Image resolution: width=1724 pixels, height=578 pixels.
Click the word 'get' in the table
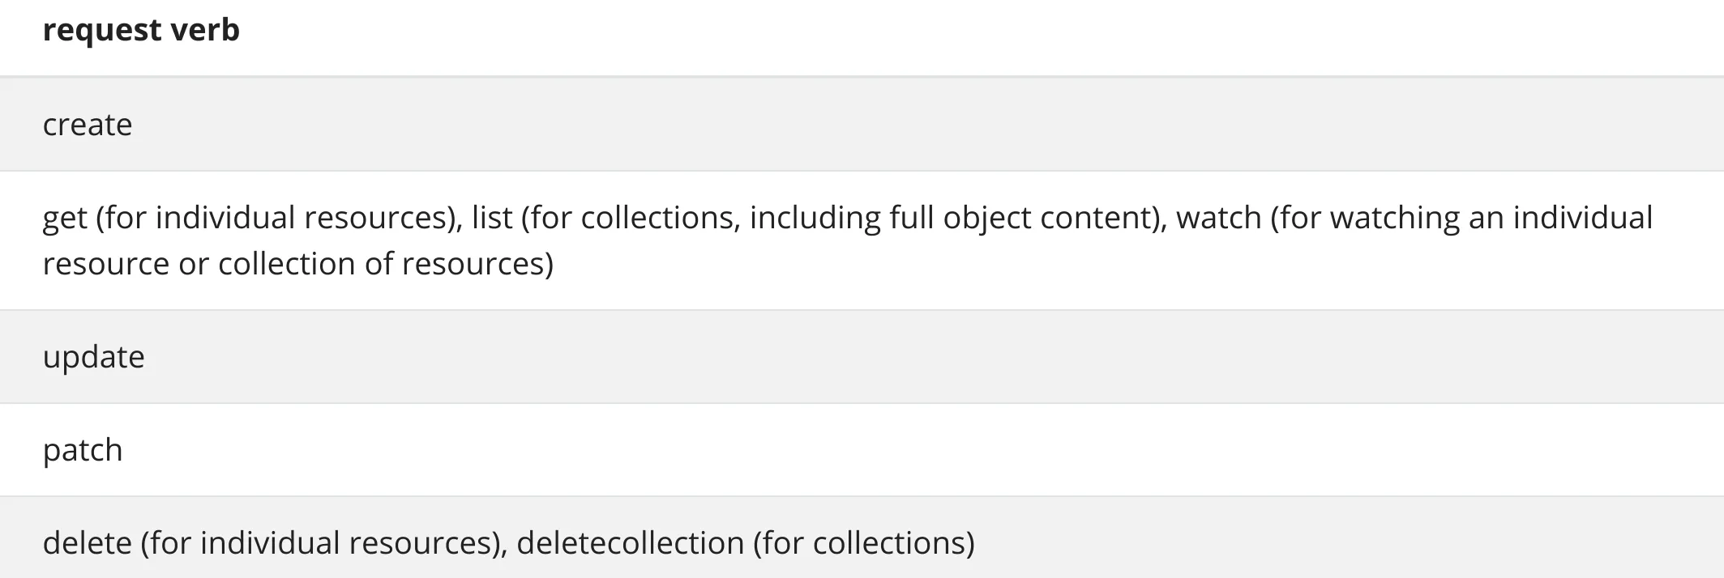click(64, 218)
